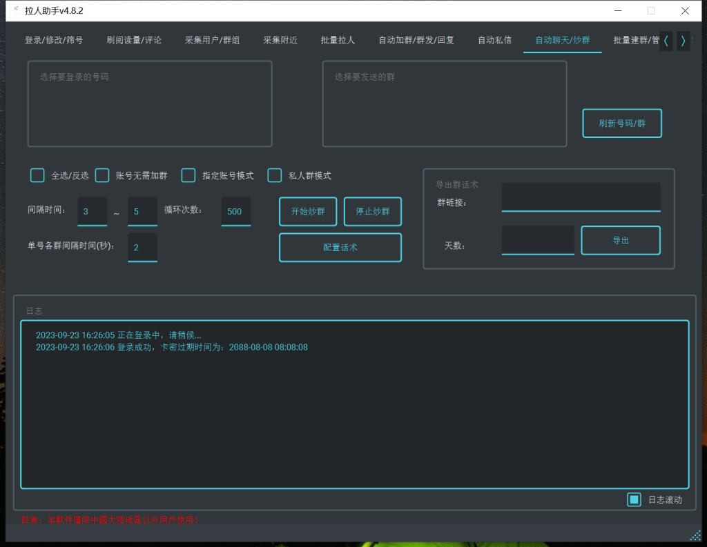Turn on 私人群模式
This screenshot has height=547, width=707.
tap(274, 175)
